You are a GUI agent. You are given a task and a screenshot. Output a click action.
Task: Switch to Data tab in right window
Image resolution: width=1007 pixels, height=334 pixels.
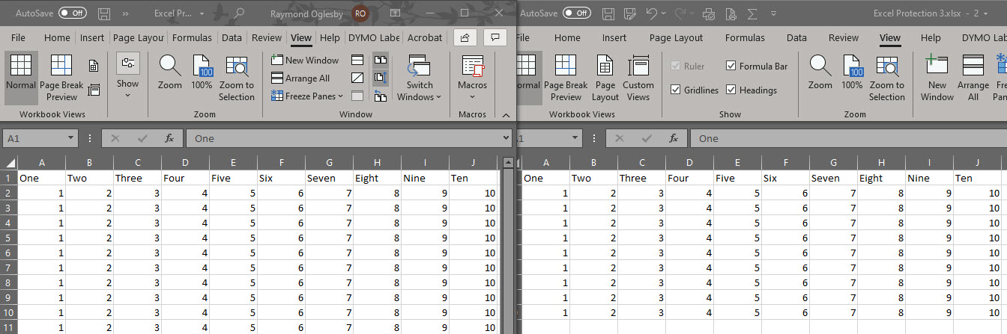click(x=796, y=37)
